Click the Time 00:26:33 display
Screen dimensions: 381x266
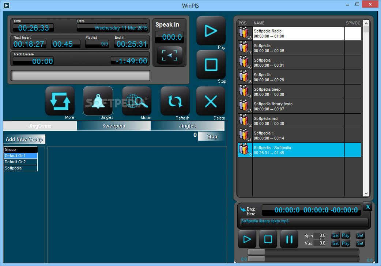(x=33, y=28)
